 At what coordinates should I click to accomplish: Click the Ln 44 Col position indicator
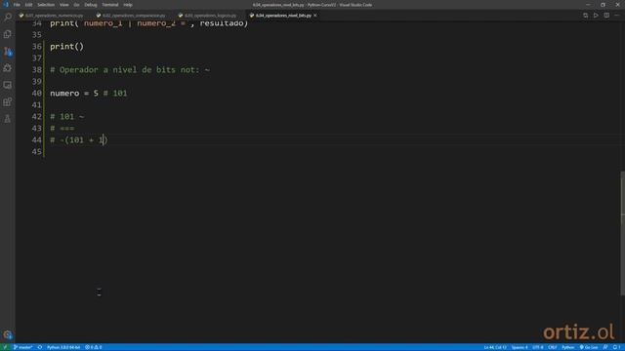pyautogui.click(x=495, y=347)
